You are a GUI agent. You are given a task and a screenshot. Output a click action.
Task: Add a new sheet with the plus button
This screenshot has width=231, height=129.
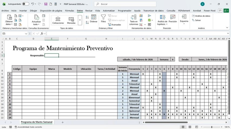(62, 122)
